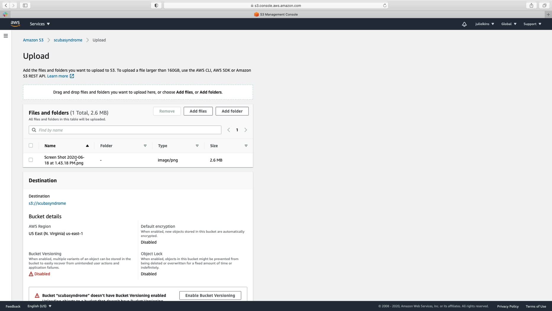Click Enable Bucket Versioning button
This screenshot has height=311, width=552.
point(210,296)
